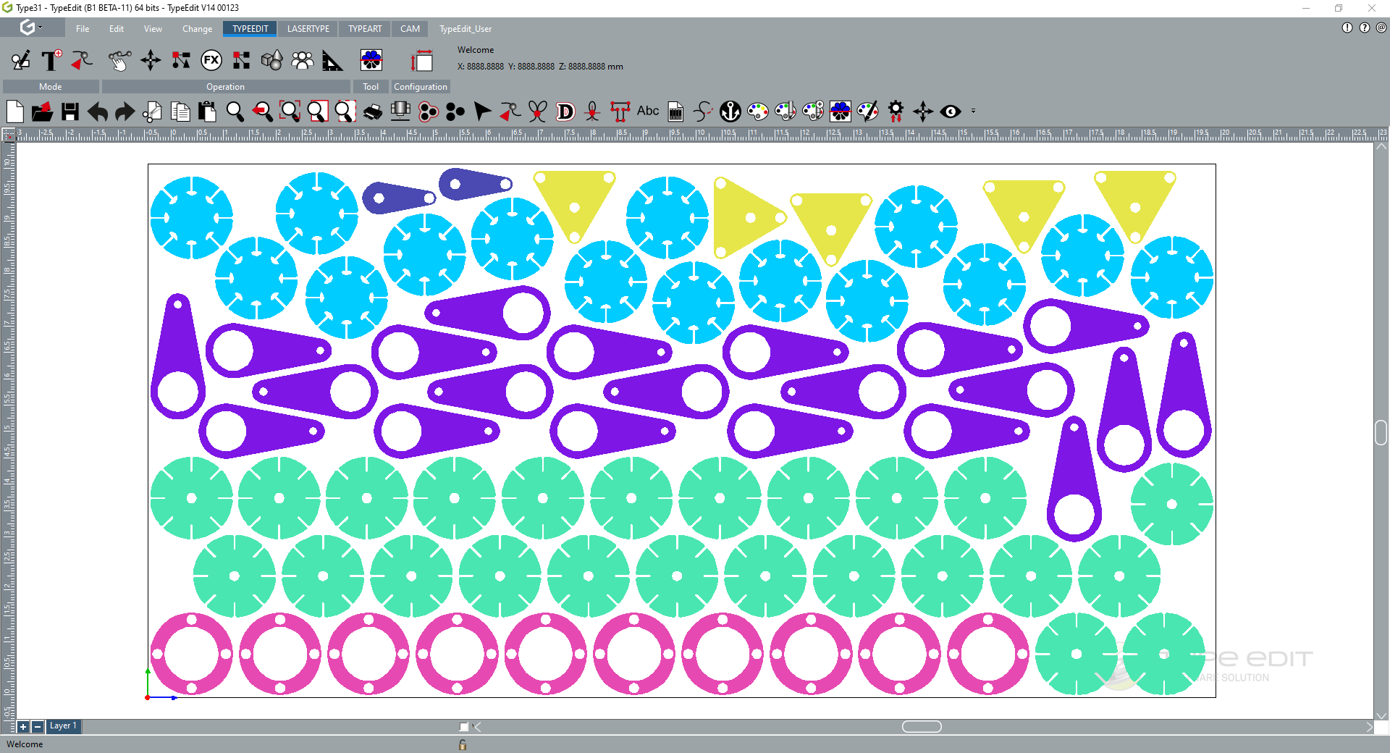This screenshot has width=1390, height=753.
Task: Switch to the LASERTYPE tab
Action: click(308, 29)
